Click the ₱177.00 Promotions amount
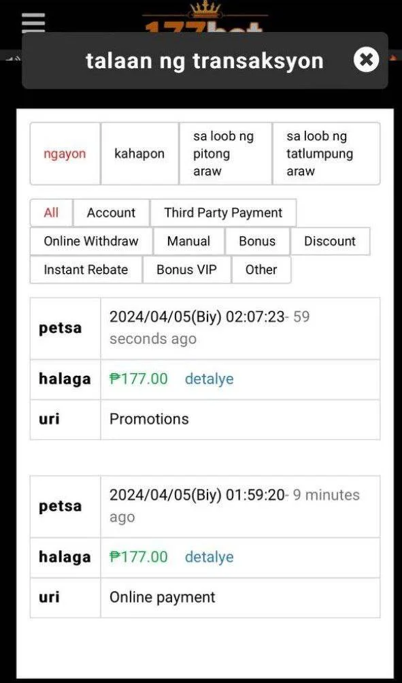Viewport: 402px width, 683px height. (x=138, y=379)
